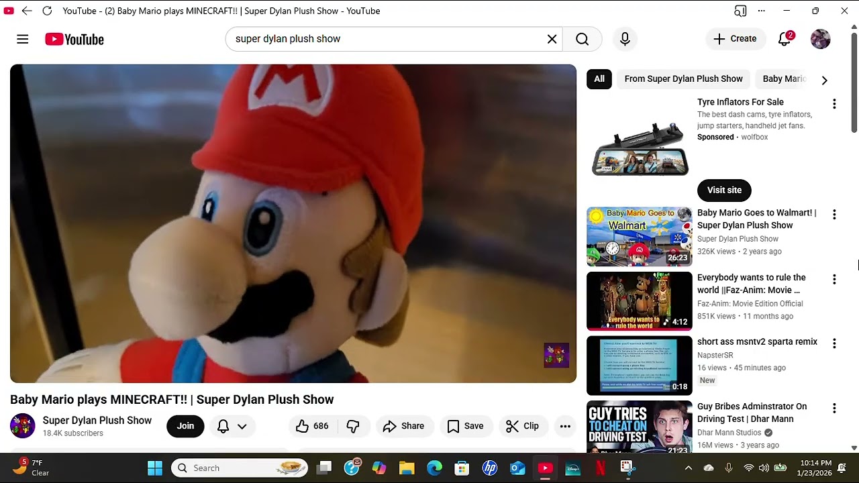This screenshot has width=859, height=483.
Task: Open options for the Tyre Inflators ad
Action: pos(834,104)
